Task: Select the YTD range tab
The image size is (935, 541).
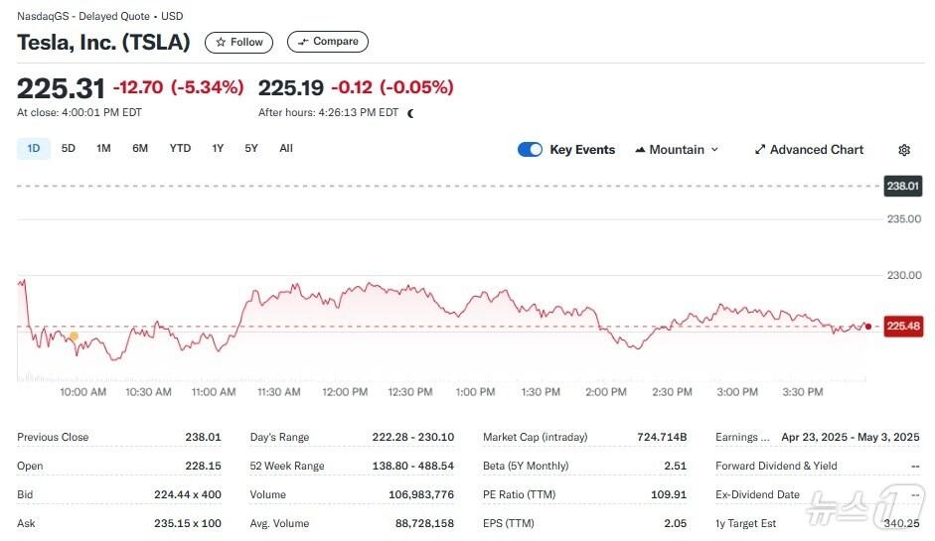Action: 180,149
